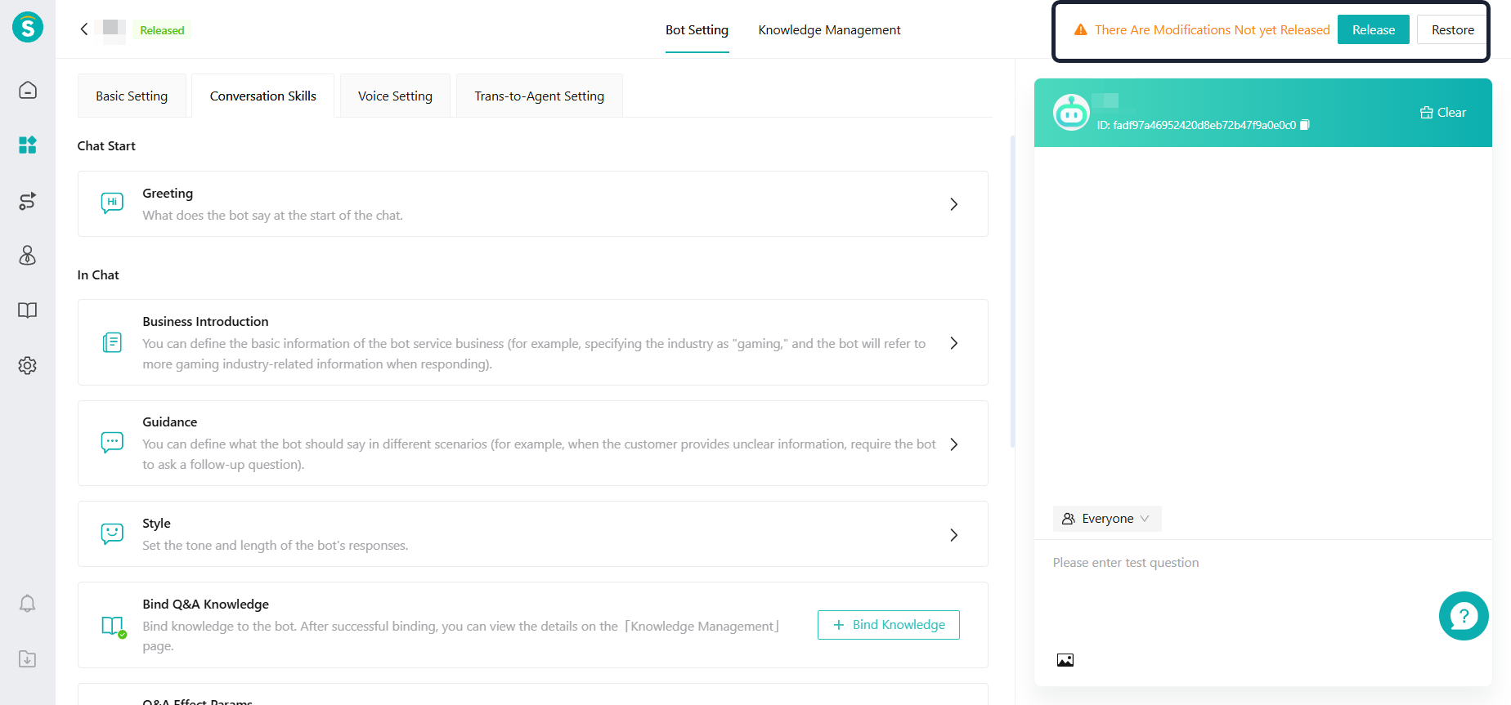The image size is (1511, 705).
Task: Click the Bind Knowledge button
Action: coord(888,625)
